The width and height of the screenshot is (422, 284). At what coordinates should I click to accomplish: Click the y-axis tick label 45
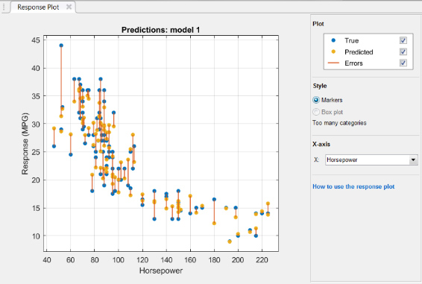pyautogui.click(x=36, y=40)
